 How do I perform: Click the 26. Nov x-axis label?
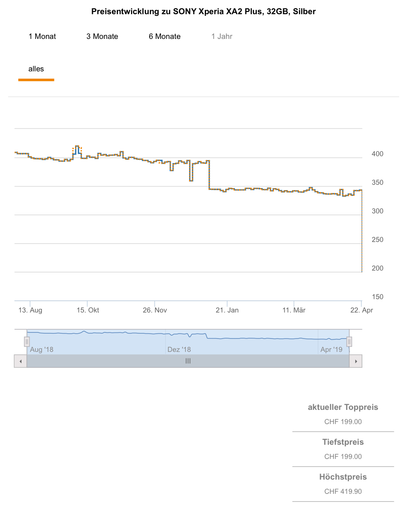[x=155, y=310]
